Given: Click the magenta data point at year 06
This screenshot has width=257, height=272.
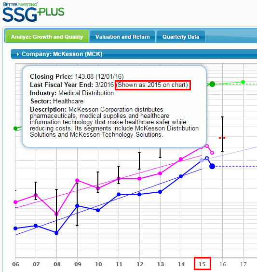Looking at the screenshot, I should click(15, 202).
